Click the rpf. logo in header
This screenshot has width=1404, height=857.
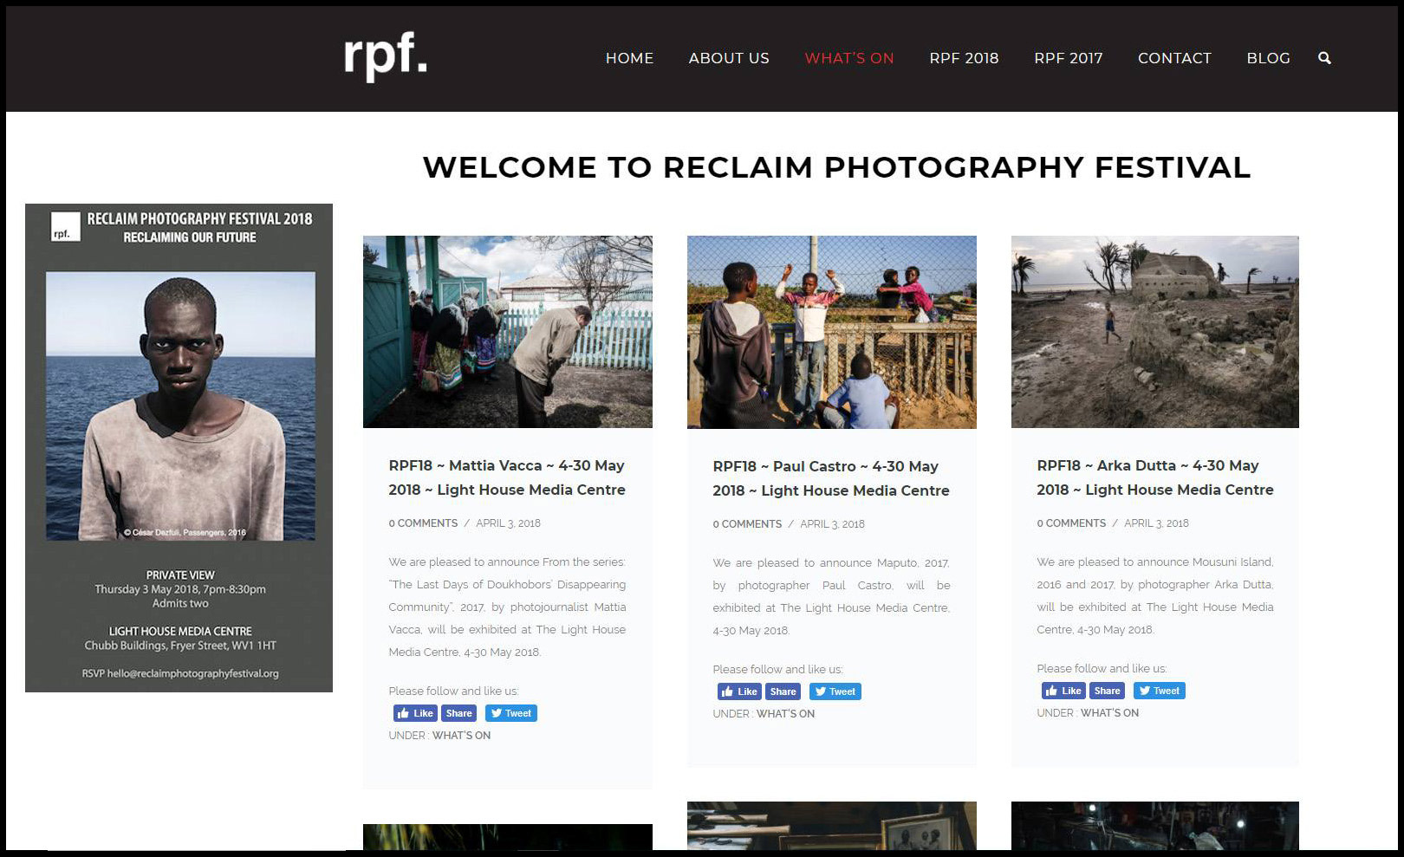coord(386,57)
